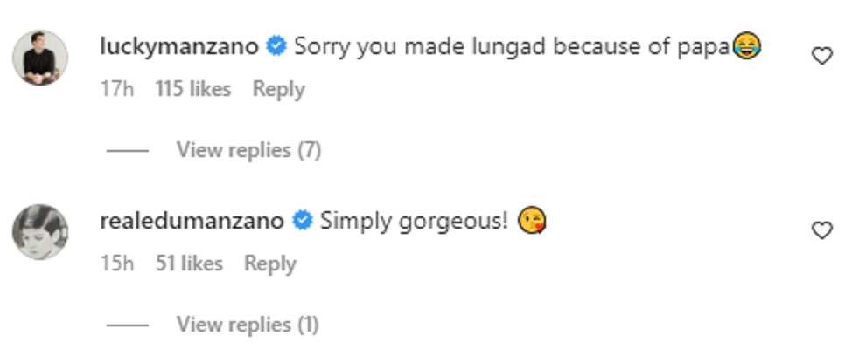Open luckymanzano's profile picture

point(40,58)
